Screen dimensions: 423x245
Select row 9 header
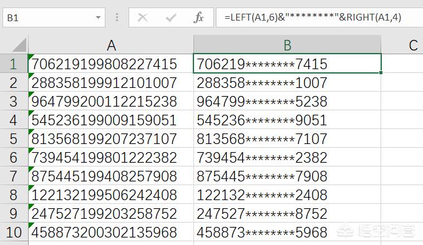(x=14, y=213)
